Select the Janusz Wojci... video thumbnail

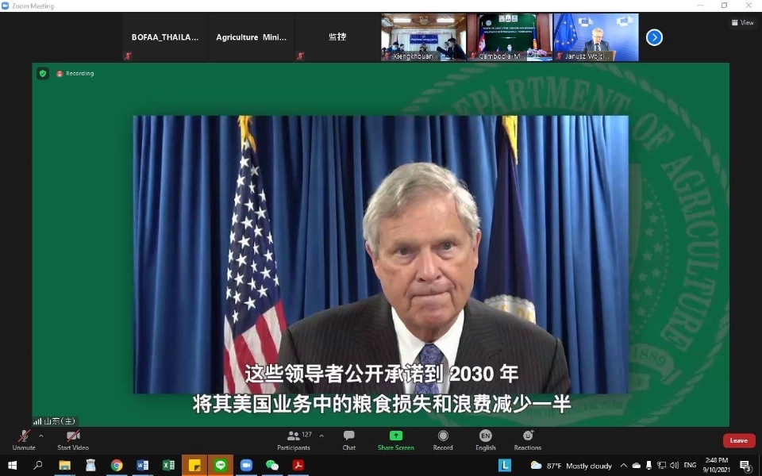pyautogui.click(x=595, y=37)
